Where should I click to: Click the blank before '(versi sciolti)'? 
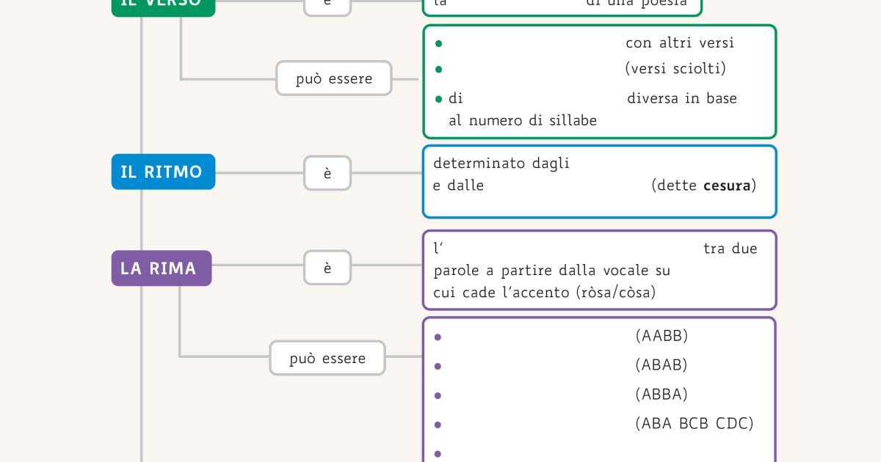point(534,69)
